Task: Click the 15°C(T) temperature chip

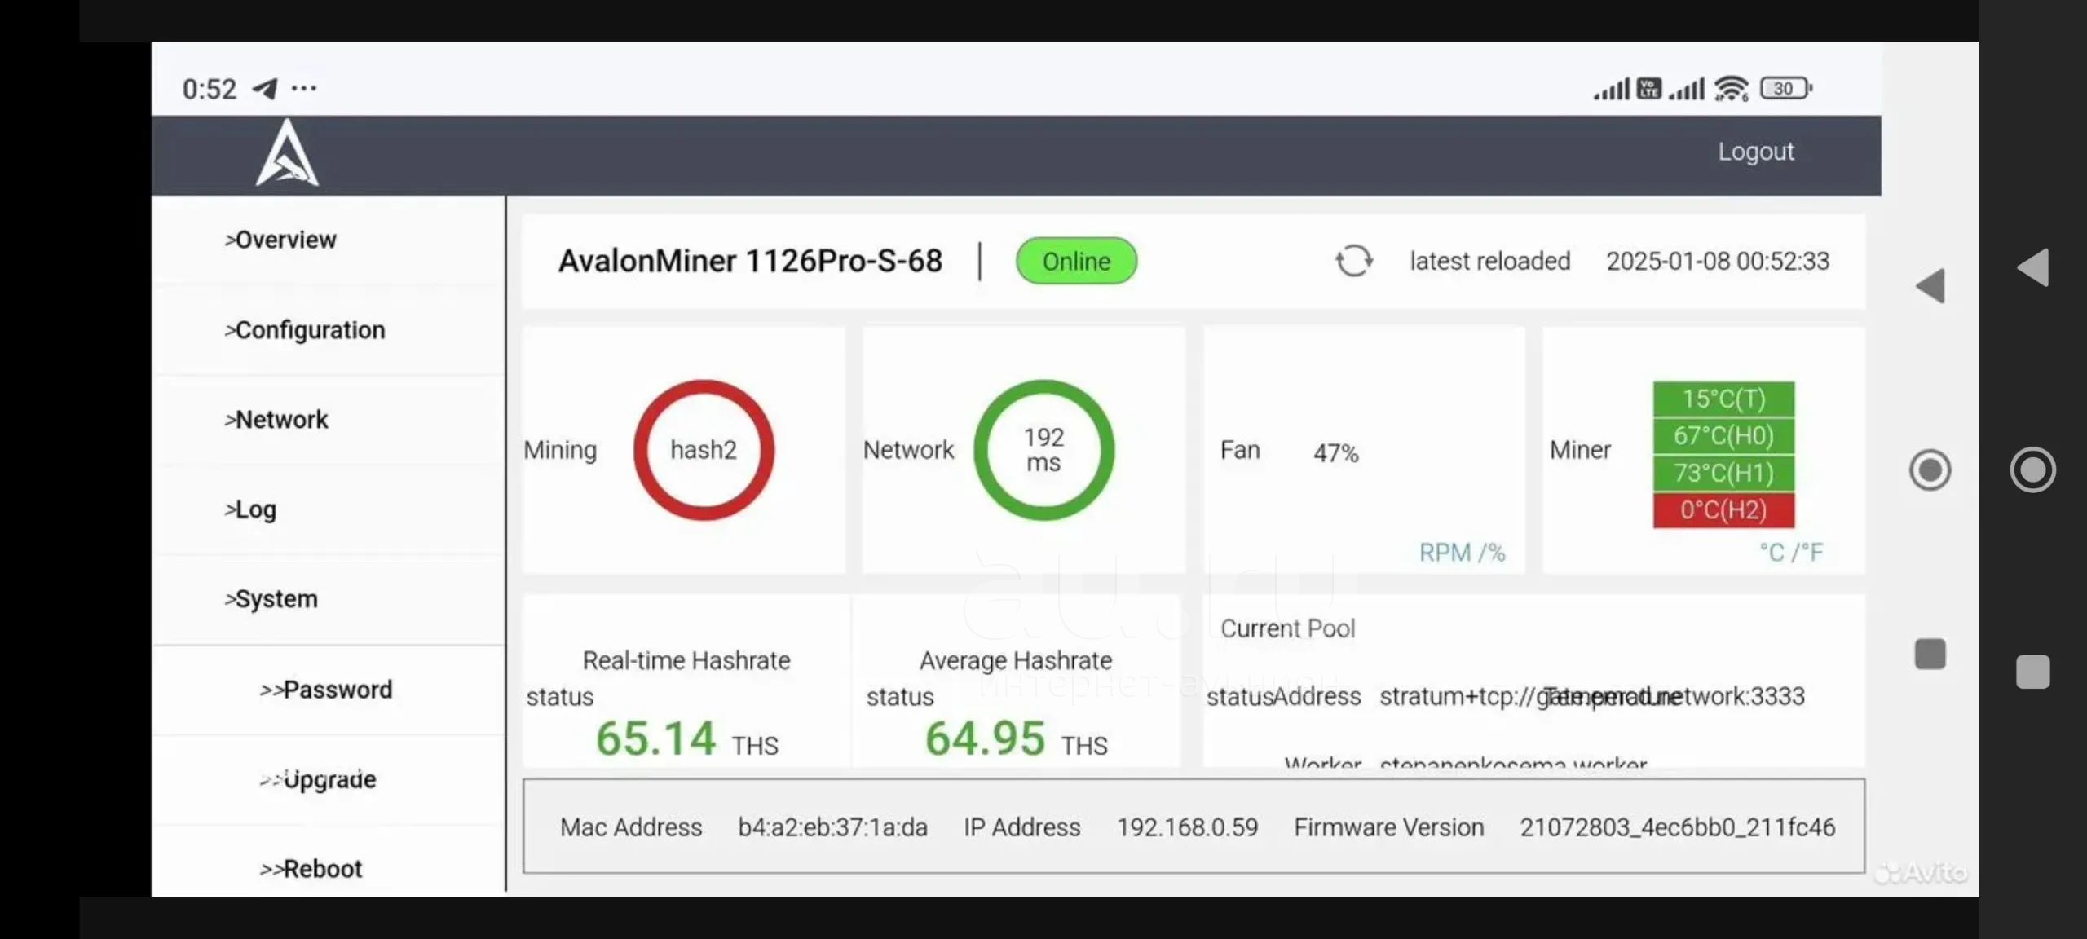Action: (1723, 399)
